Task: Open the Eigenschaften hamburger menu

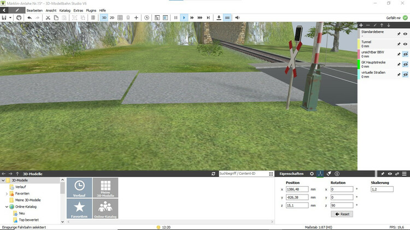Action: coord(404,174)
